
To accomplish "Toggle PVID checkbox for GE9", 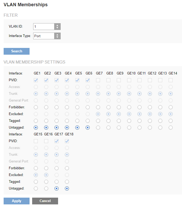I will click(x=119, y=80).
